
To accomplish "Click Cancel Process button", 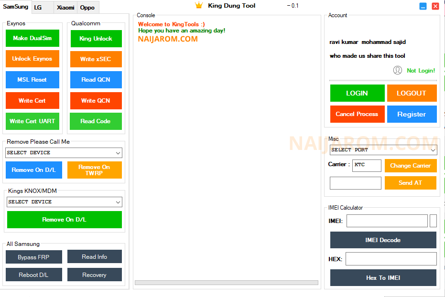I will click(358, 114).
